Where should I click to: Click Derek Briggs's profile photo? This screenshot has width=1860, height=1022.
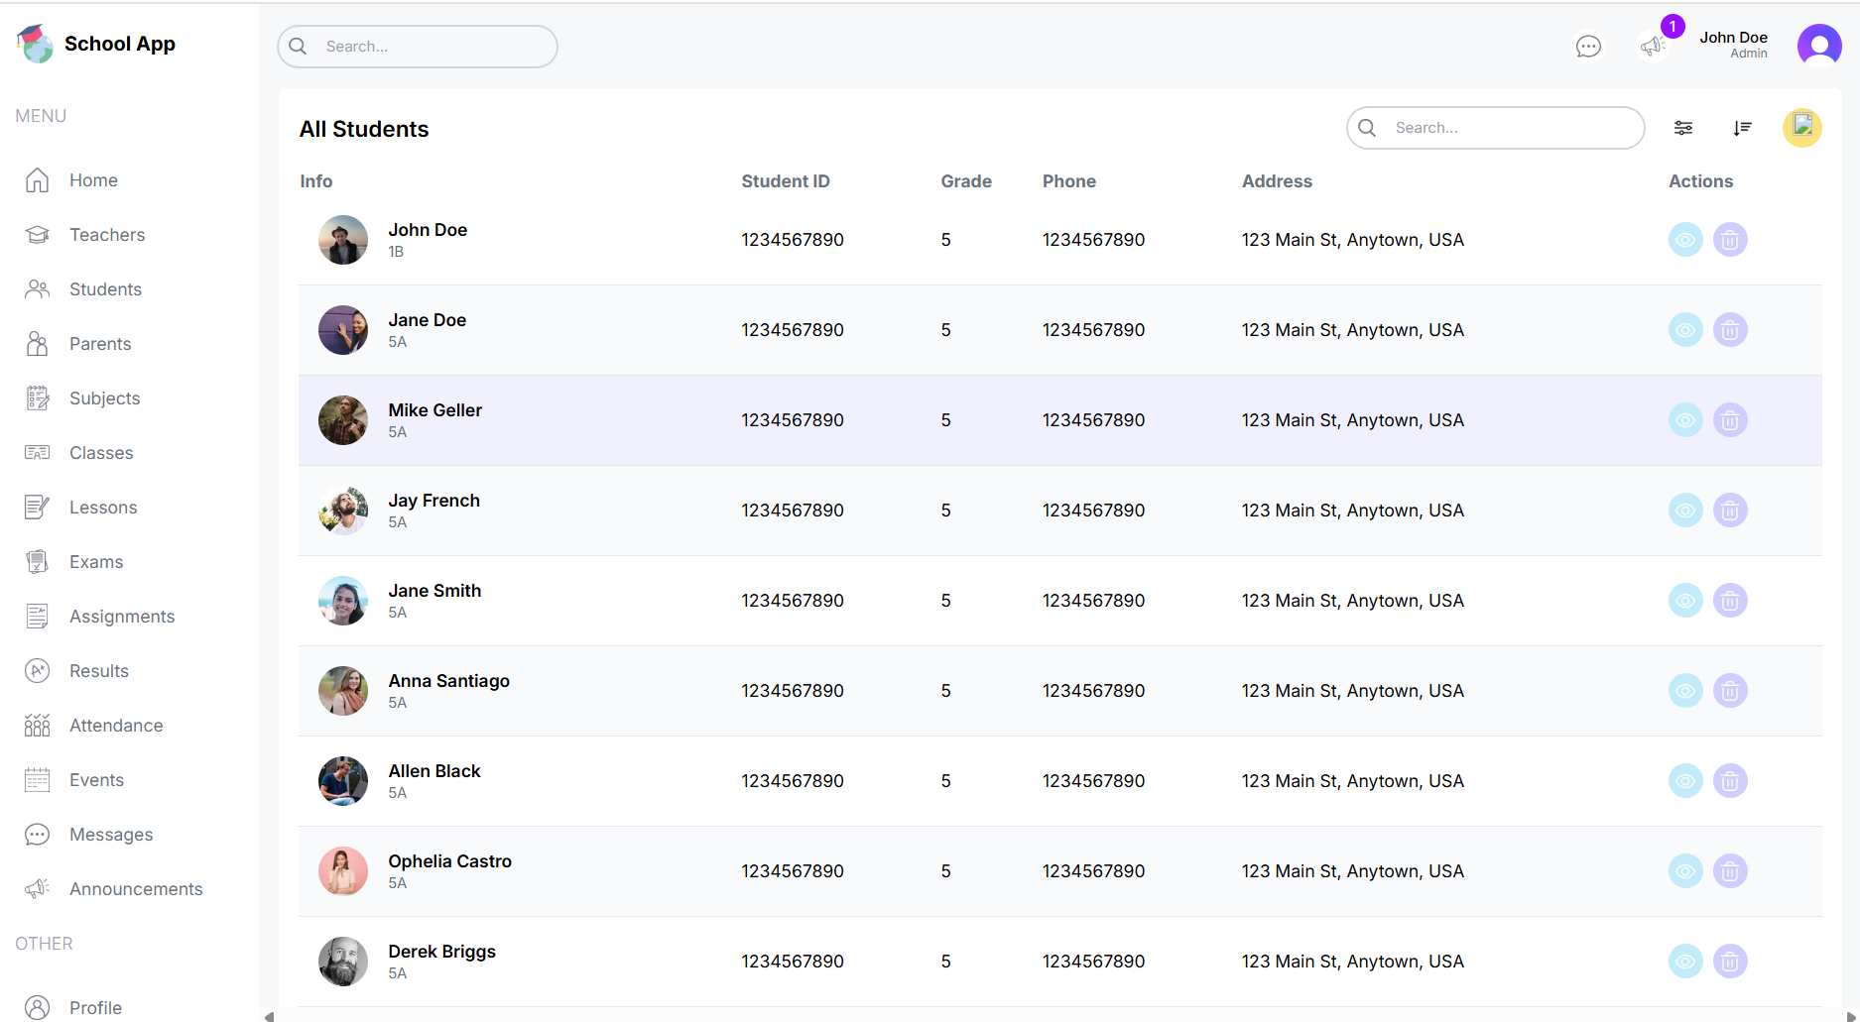click(343, 962)
